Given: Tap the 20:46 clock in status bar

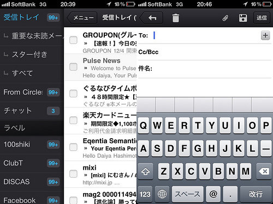Looking at the screenshot, I should [204, 4].
